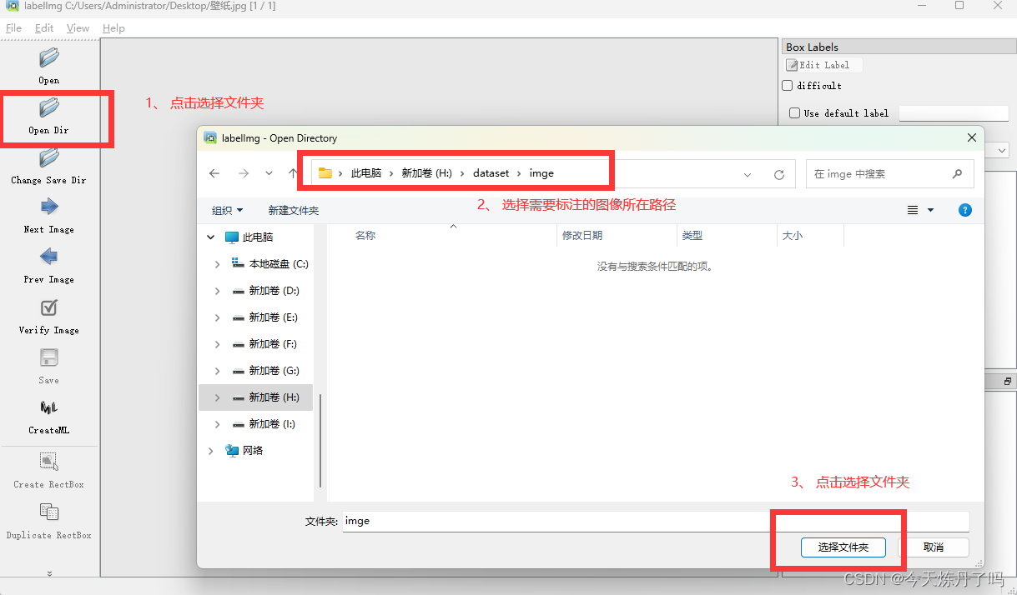1017x595 pixels.
Task: Check Use default label option
Action: click(794, 112)
